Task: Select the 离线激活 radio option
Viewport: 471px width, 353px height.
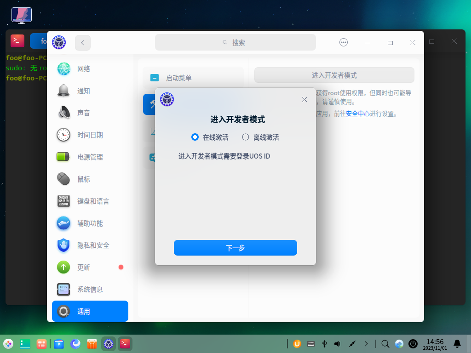Action: (x=246, y=137)
